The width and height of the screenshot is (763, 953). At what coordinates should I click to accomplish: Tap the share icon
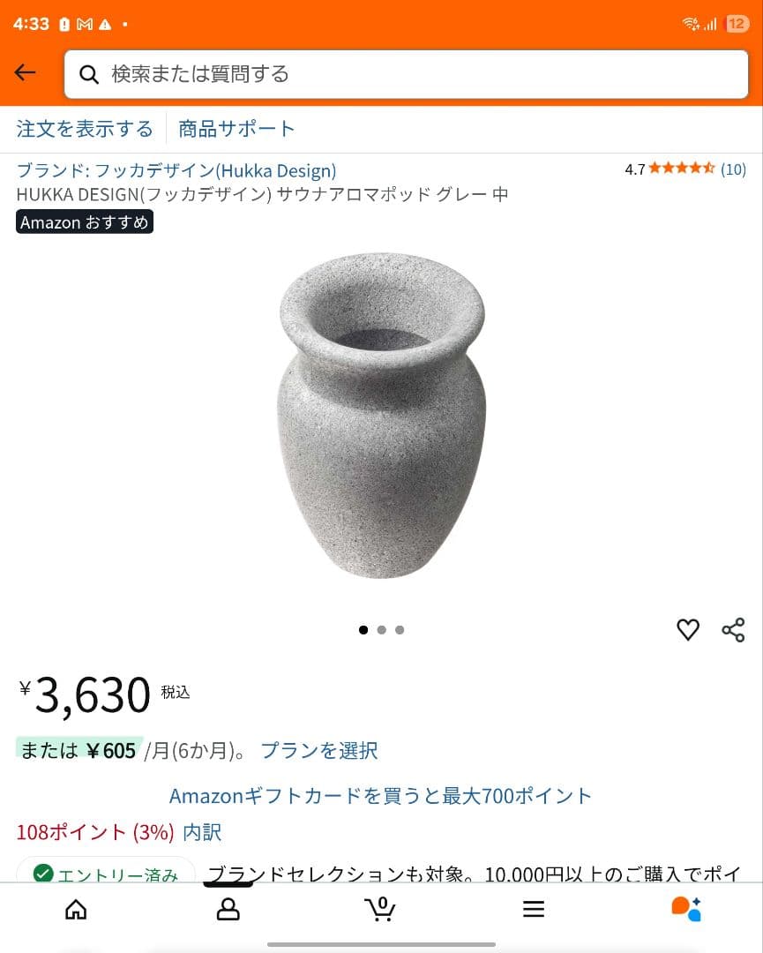(x=733, y=629)
